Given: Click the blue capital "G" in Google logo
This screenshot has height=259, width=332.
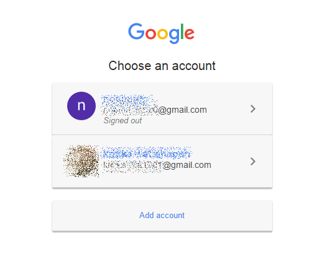Looking at the screenshot, I should click(x=136, y=32).
